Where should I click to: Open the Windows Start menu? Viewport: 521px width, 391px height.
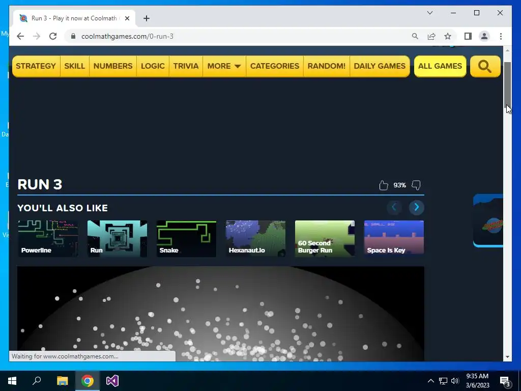point(12,381)
